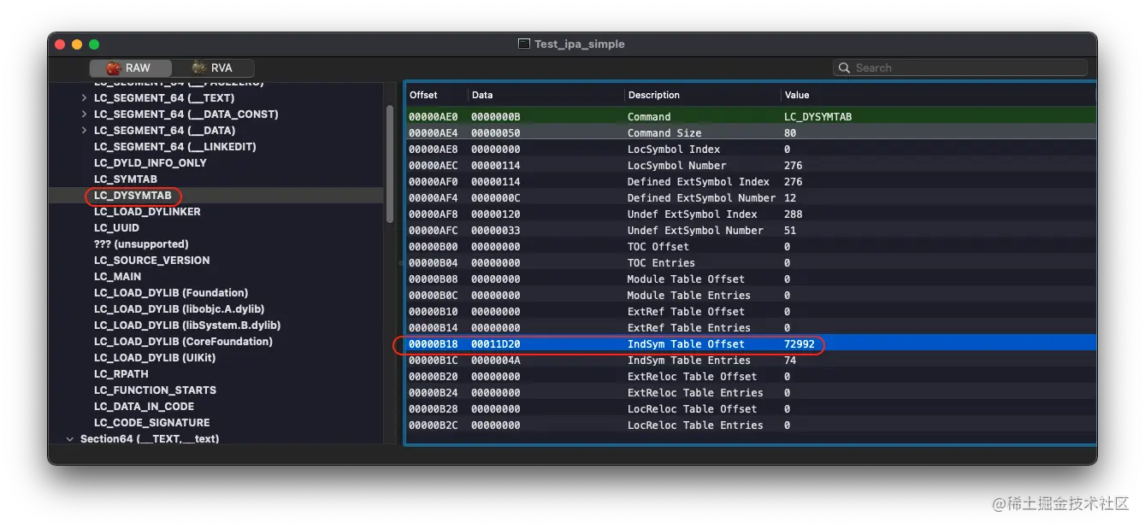Click the sidebar vertical scrollbar
The width and height of the screenshot is (1145, 528).
point(390,162)
